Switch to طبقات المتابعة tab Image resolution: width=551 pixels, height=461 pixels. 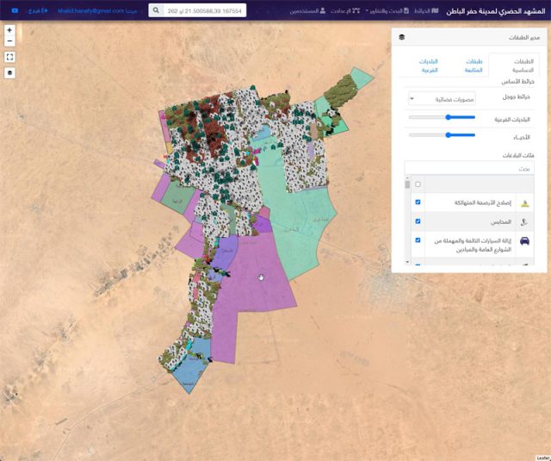[x=473, y=65]
